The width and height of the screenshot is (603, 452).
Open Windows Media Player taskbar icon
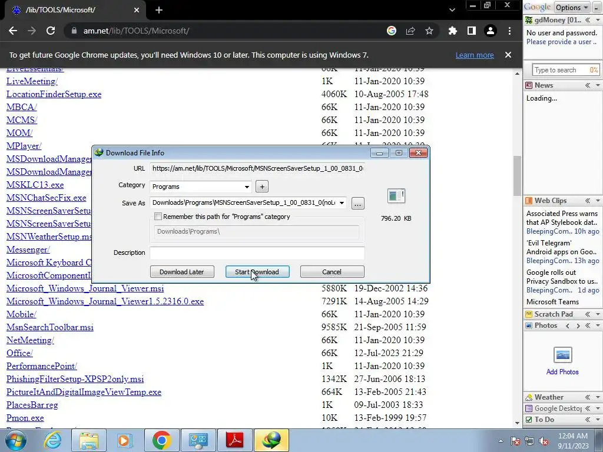click(125, 440)
